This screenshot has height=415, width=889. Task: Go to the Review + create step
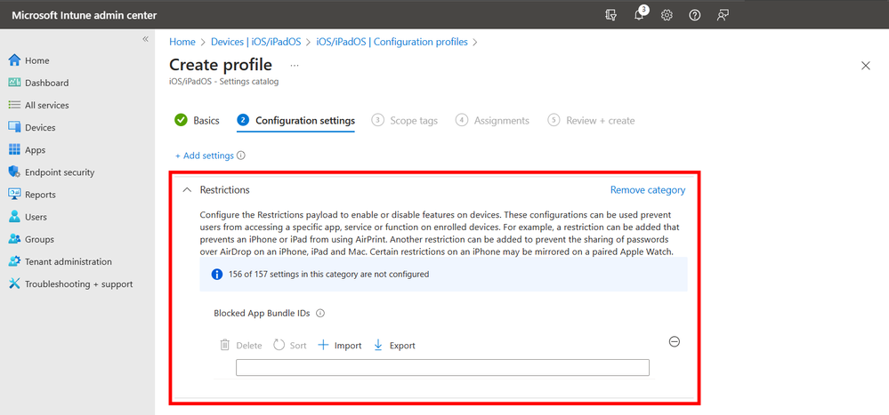[x=592, y=121]
